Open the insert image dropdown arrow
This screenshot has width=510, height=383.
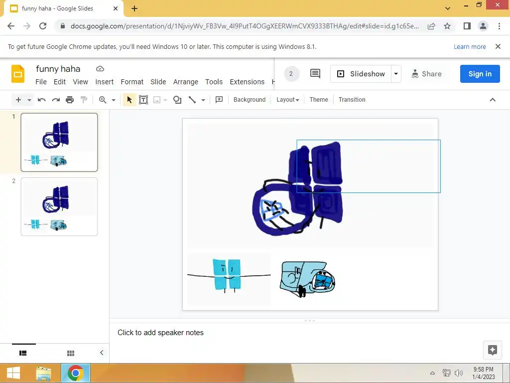point(165,100)
